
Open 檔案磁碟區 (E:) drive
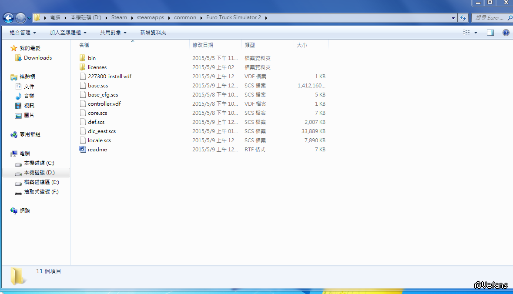coord(41,182)
